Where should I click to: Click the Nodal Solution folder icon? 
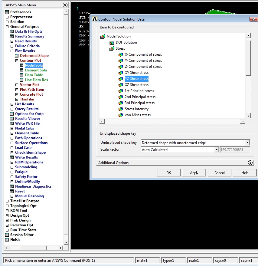pyautogui.click(x=103, y=37)
